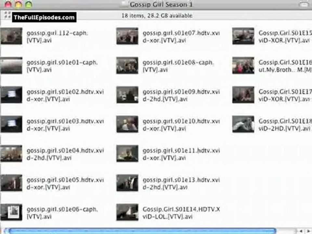Select the S01E14.HDTV.XviD-LOL video thumbnail

(x=127, y=212)
